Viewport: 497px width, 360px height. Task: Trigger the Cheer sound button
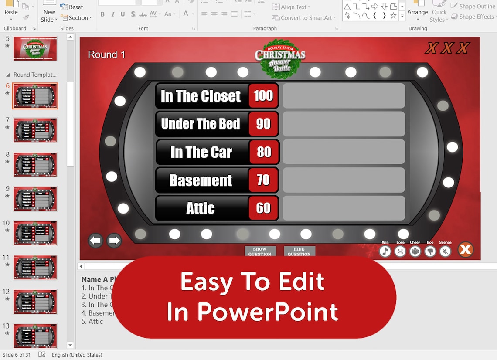[x=415, y=251]
